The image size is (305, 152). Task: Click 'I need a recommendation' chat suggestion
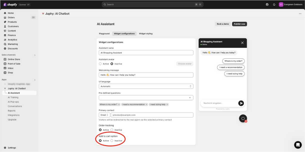pos(231,67)
